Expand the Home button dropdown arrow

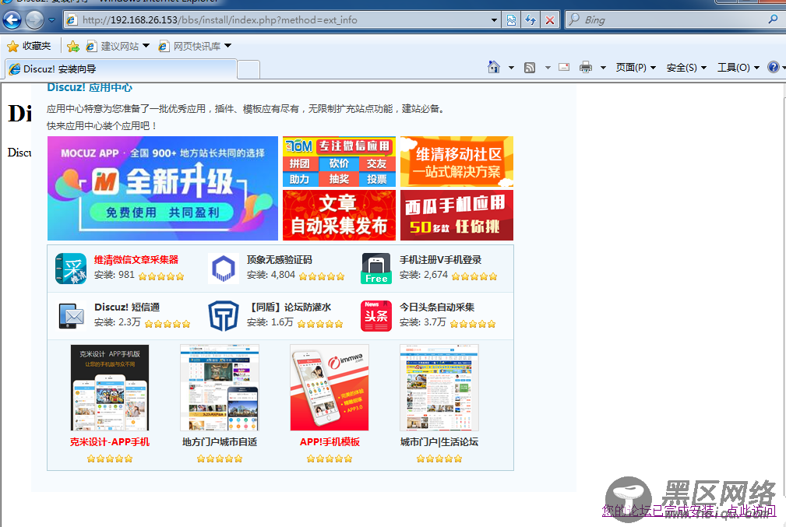point(511,68)
